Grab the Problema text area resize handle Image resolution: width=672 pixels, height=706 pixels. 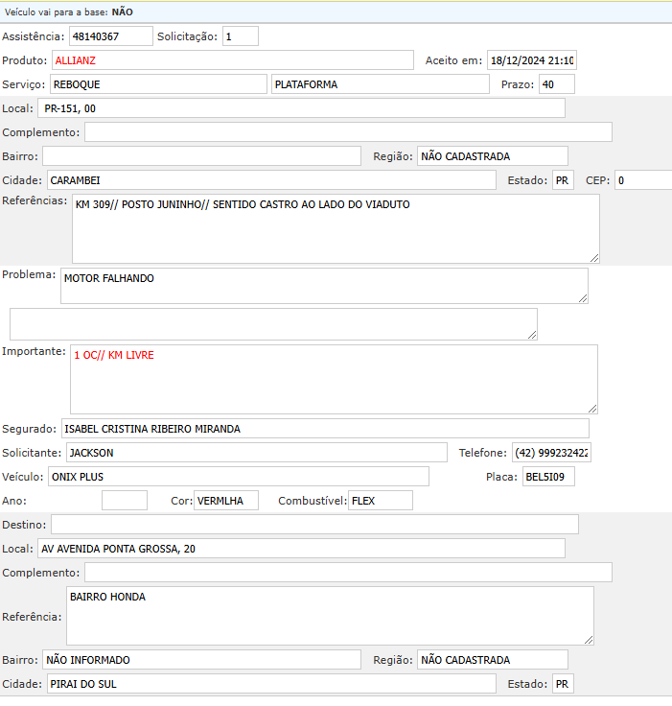point(583,298)
